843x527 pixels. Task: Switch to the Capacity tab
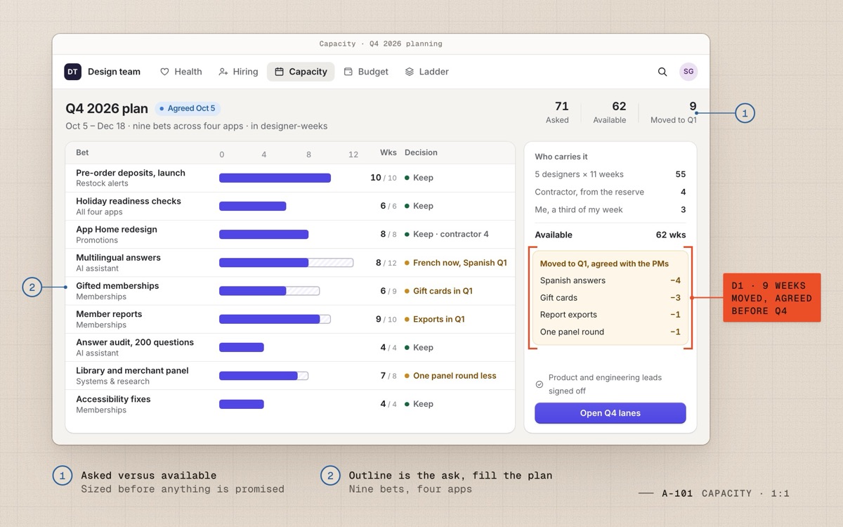(301, 72)
